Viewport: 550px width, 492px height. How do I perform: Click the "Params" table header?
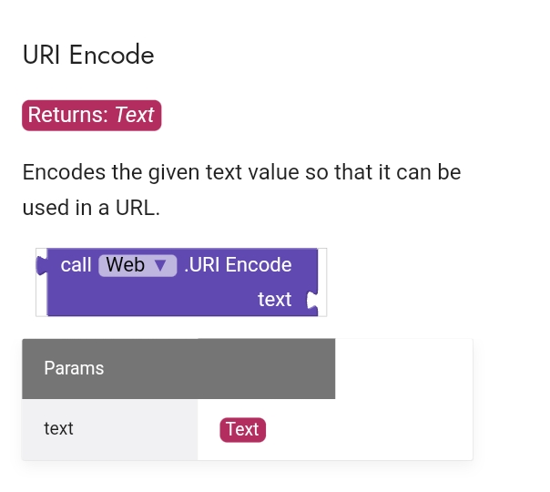pos(74,368)
